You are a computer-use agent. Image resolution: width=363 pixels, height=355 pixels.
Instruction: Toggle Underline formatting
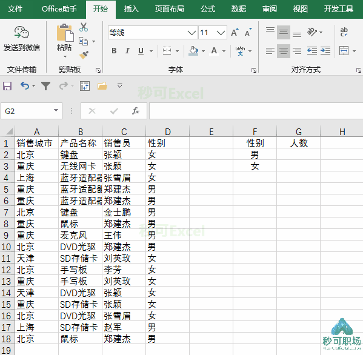tap(141, 51)
